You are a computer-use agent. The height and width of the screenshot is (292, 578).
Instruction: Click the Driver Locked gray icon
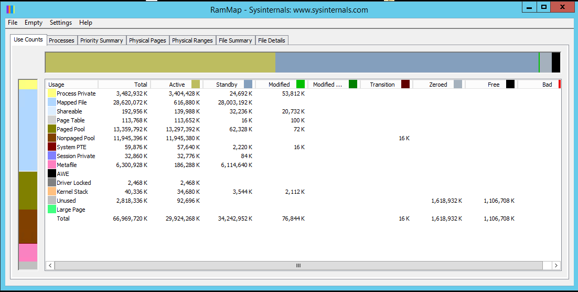(x=51, y=183)
